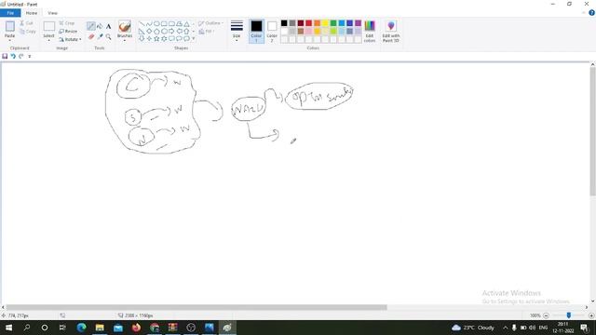This screenshot has height=335, width=596.
Task: Undo last stroke in Quick Access toolbar
Action: tap(13, 56)
